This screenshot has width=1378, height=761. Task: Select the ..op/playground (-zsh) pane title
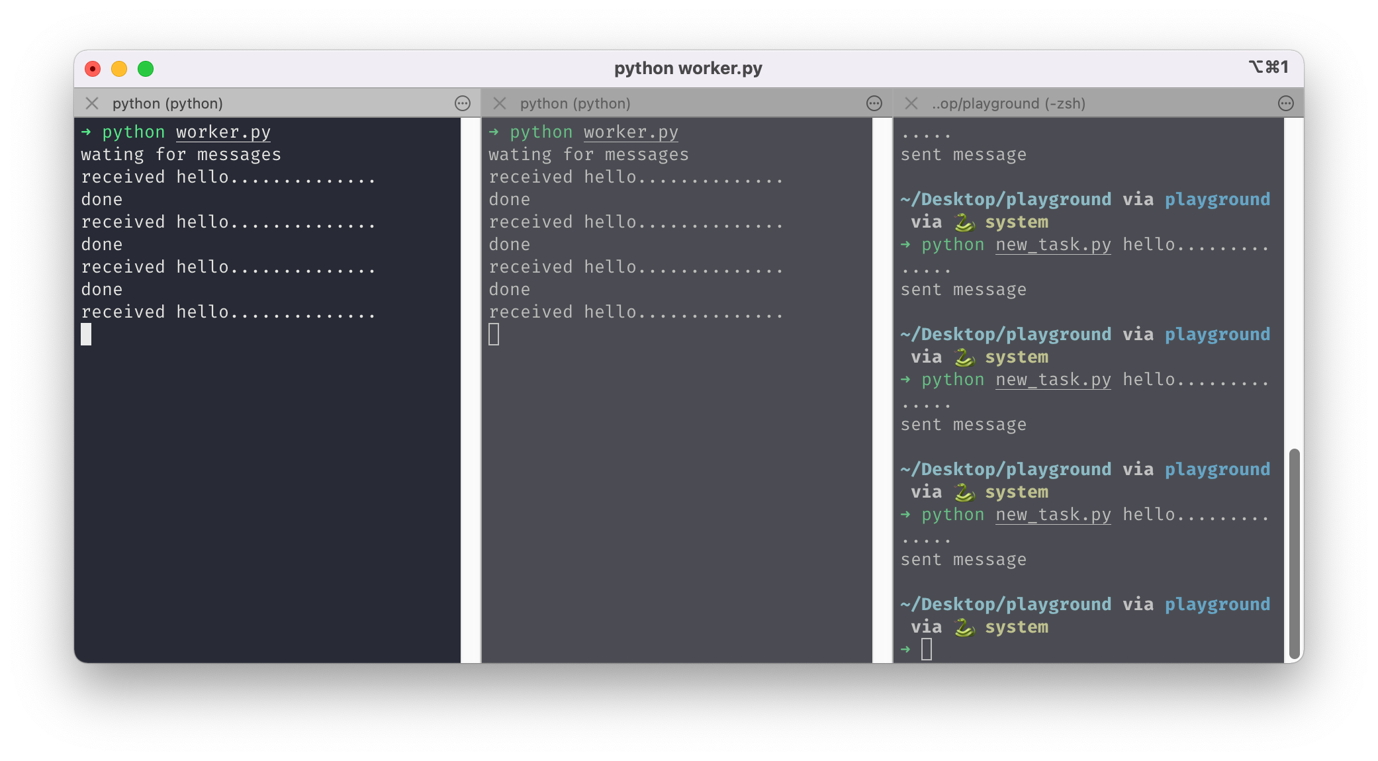(1009, 104)
